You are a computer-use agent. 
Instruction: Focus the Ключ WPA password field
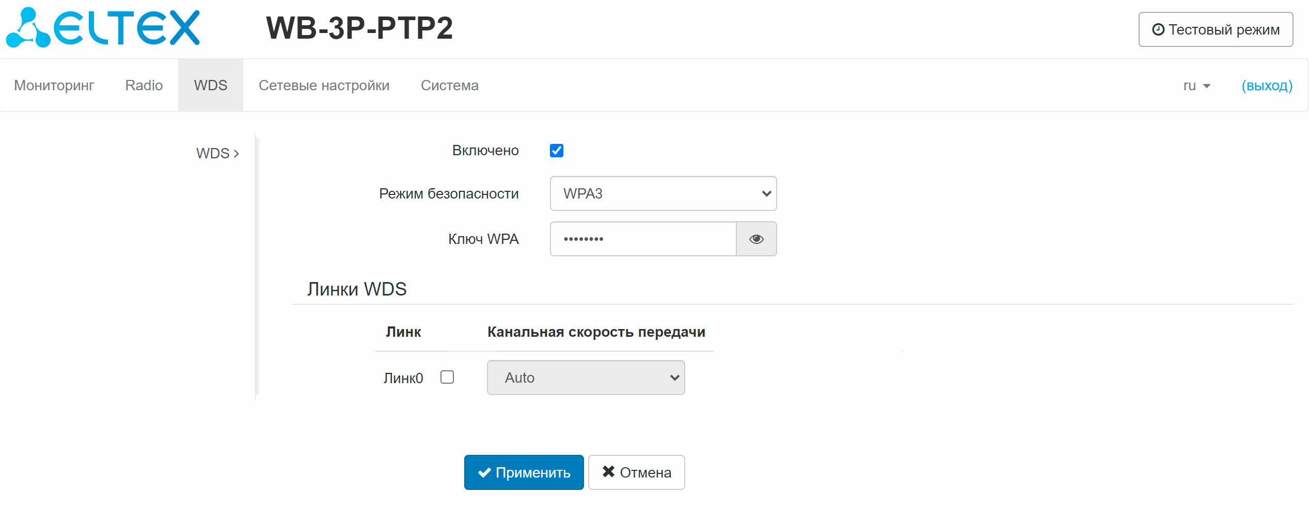[643, 239]
